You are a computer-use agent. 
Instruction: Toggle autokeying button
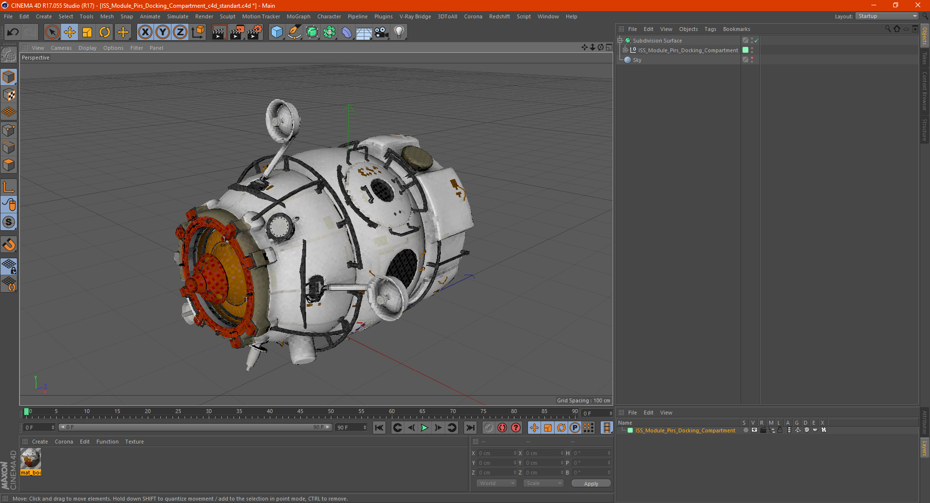tap(502, 428)
